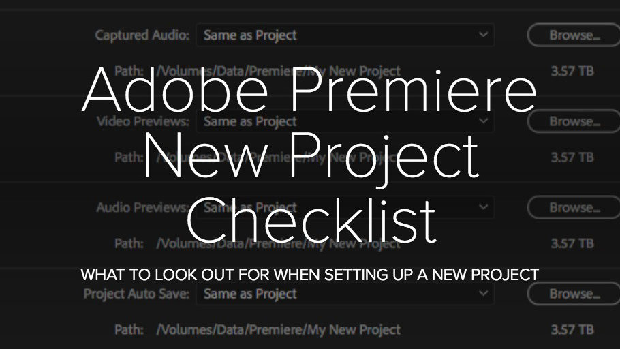Viewport: 620px width, 349px height.
Task: Open the Video Previews location dropdown
Action: 344,121
